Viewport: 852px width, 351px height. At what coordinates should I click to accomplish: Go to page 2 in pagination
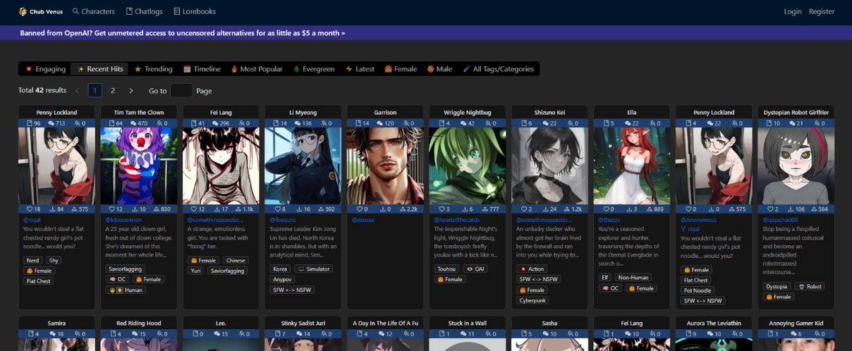(113, 90)
